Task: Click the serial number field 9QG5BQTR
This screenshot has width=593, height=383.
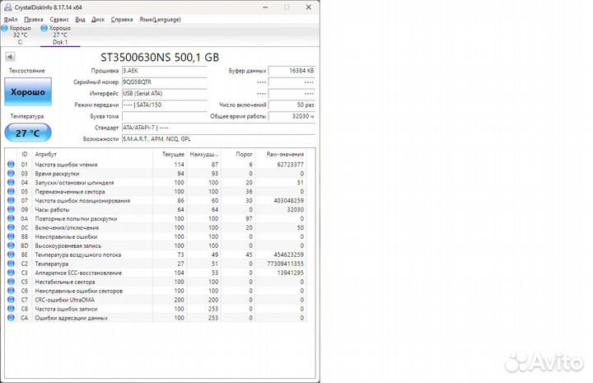Action: tap(165, 82)
